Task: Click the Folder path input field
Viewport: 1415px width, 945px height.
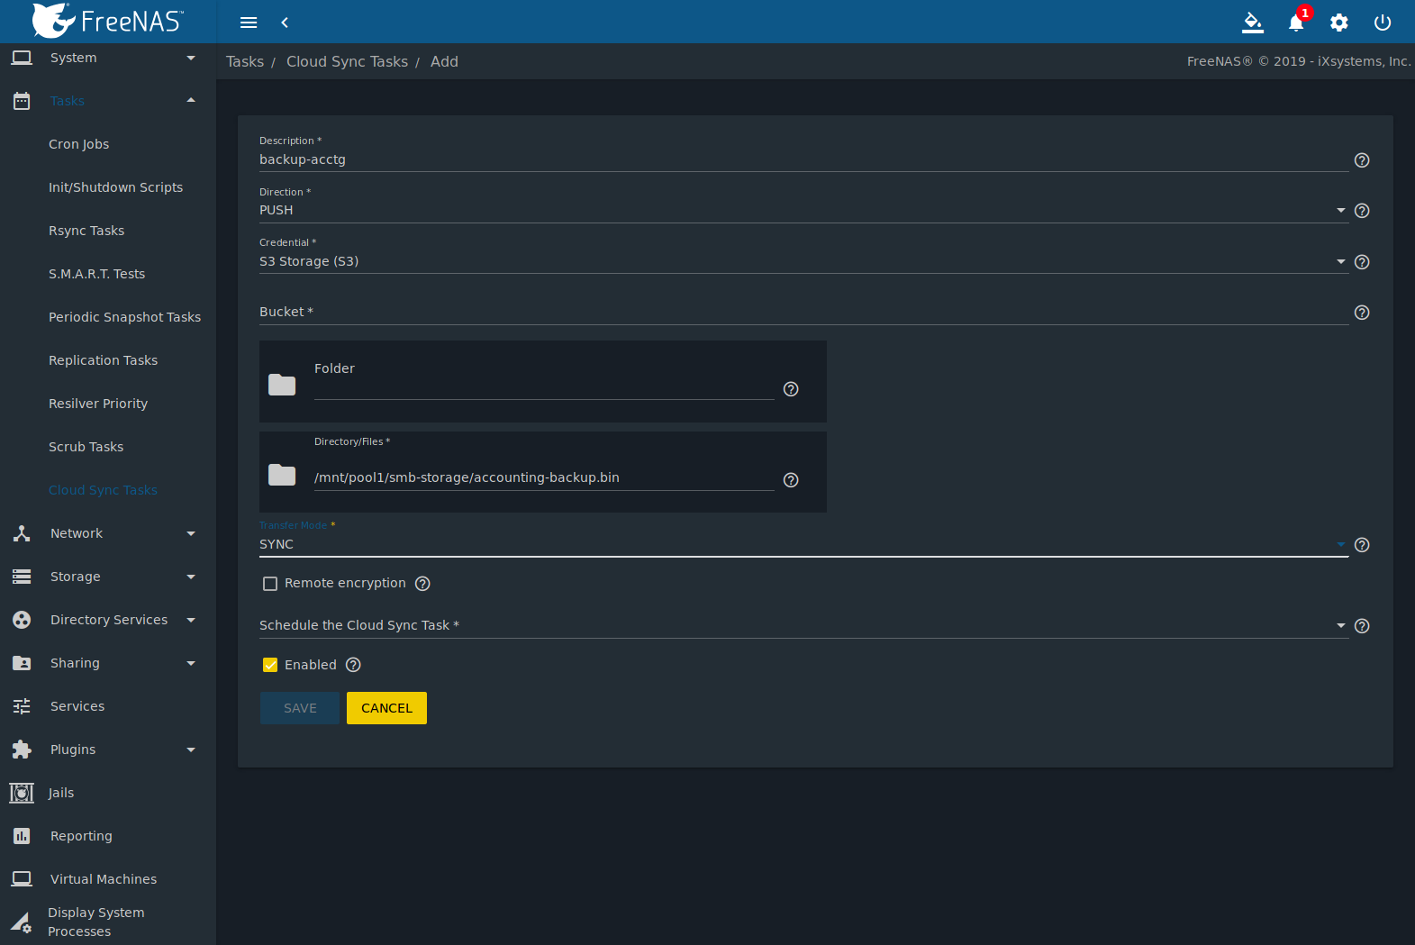Action: [x=544, y=387]
